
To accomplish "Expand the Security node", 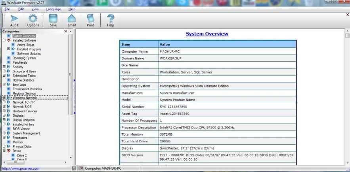I will click(4, 67).
